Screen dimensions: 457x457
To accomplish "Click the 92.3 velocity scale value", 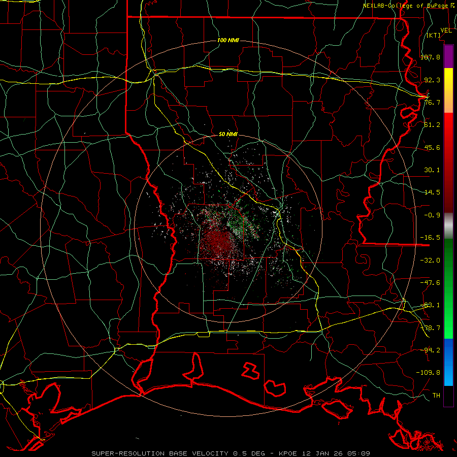I will point(432,80).
